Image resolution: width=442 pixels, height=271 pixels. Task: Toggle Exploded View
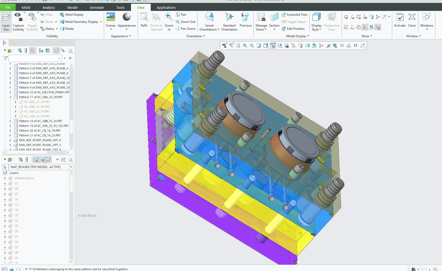point(294,15)
